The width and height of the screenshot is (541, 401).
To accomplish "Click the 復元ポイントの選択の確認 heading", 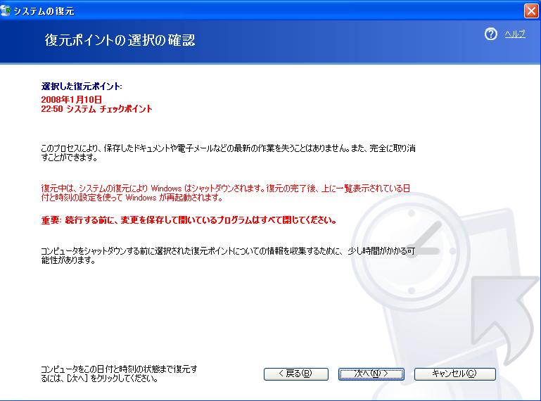I will 120,40.
